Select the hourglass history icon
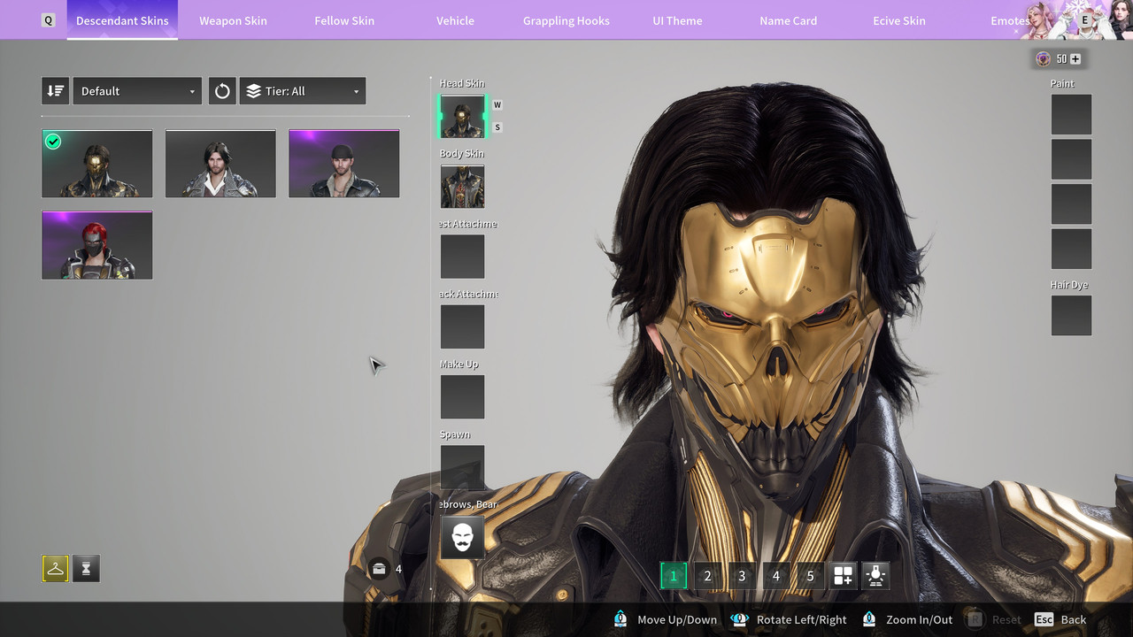Viewport: 1133px width, 637px height. 86,569
